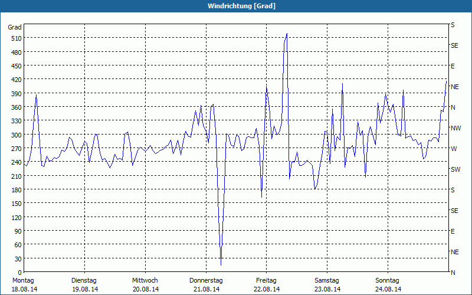
Task: Click the 390 value on the left axis
Action: click(x=17, y=94)
